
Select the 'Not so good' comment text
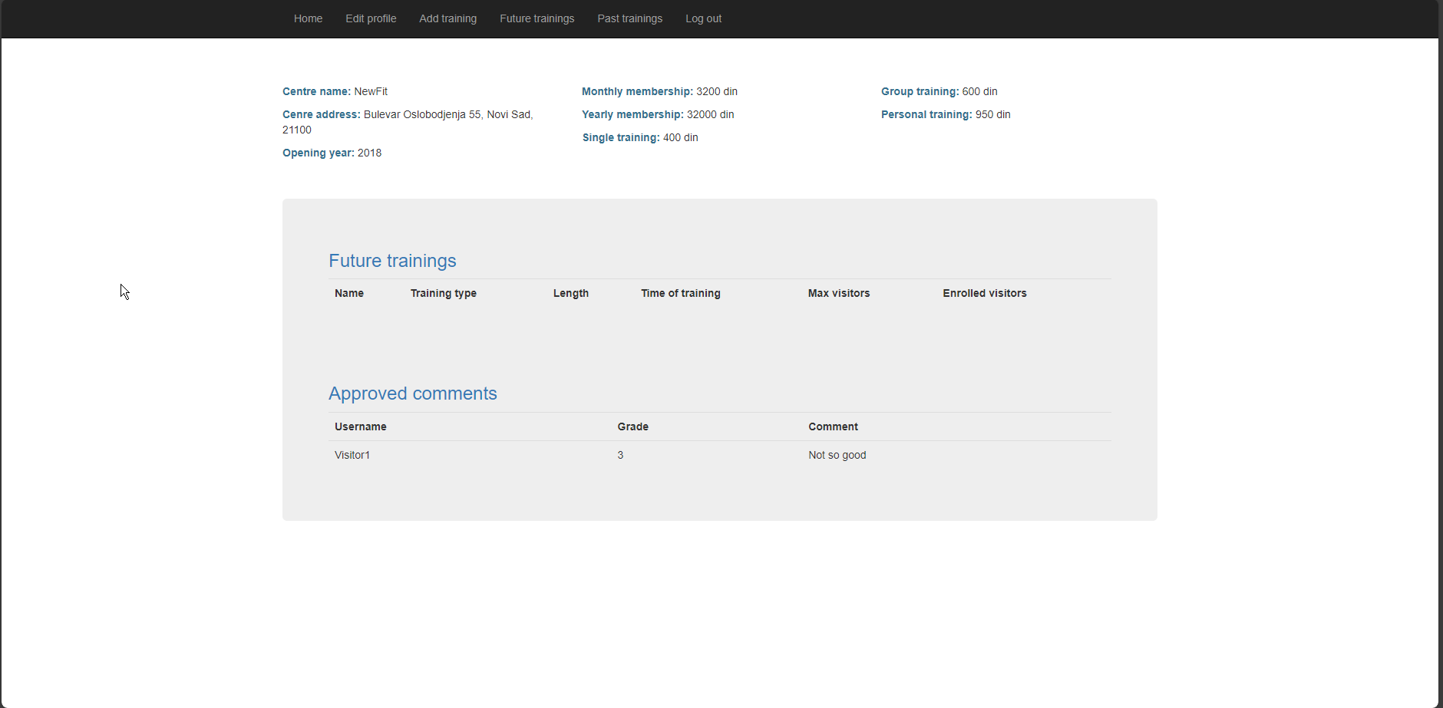(837, 455)
